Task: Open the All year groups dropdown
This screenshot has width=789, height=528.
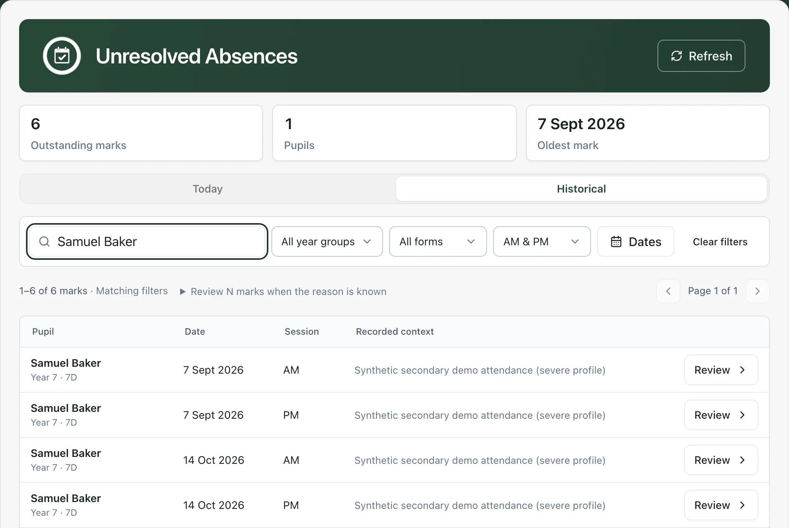Action: (327, 241)
